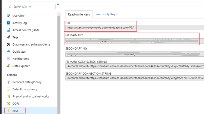Click the SECONDARY KEY label
Viewport: 204px width, 114px height.
tap(76, 49)
